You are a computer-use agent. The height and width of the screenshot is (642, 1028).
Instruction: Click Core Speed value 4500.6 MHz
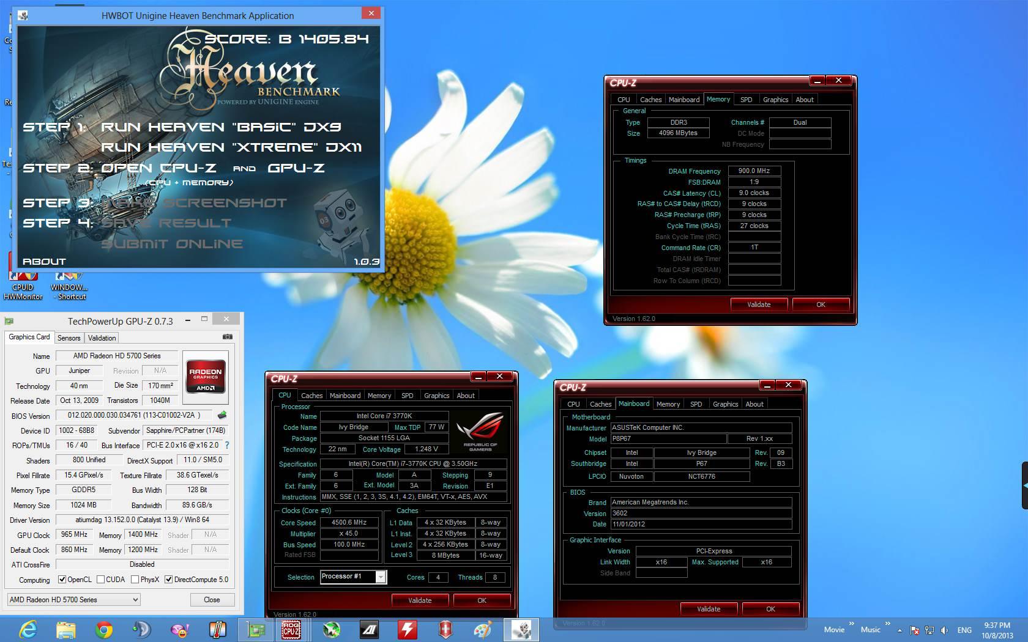[x=349, y=523]
